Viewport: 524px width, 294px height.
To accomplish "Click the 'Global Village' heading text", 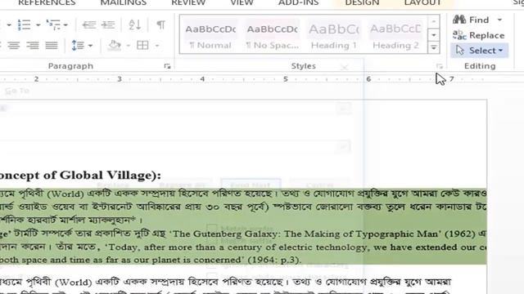I will click(x=106, y=176).
